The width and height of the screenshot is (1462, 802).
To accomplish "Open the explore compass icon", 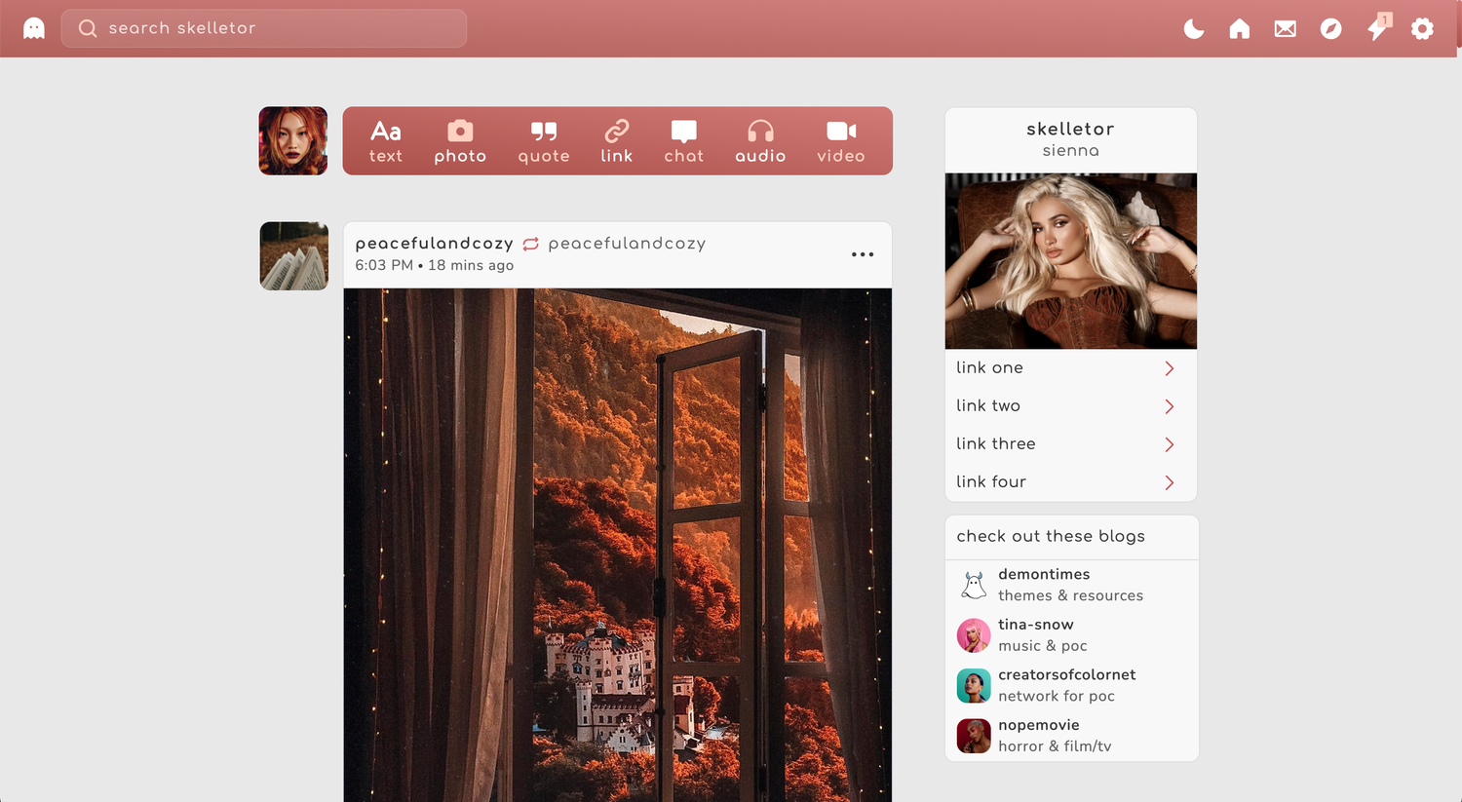I will tap(1330, 29).
